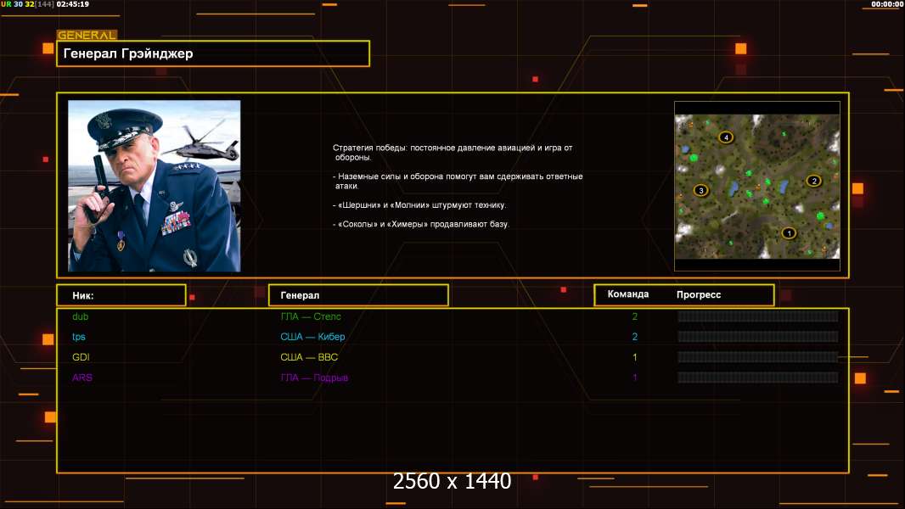Select player dub in the list

[x=80, y=316]
